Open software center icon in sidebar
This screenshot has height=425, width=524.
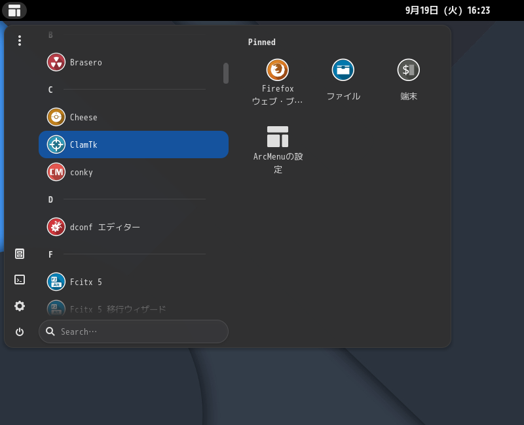pyautogui.click(x=20, y=254)
